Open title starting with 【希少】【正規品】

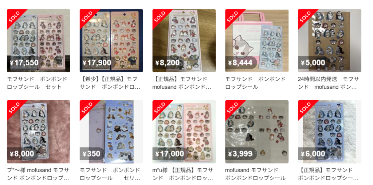point(110,83)
